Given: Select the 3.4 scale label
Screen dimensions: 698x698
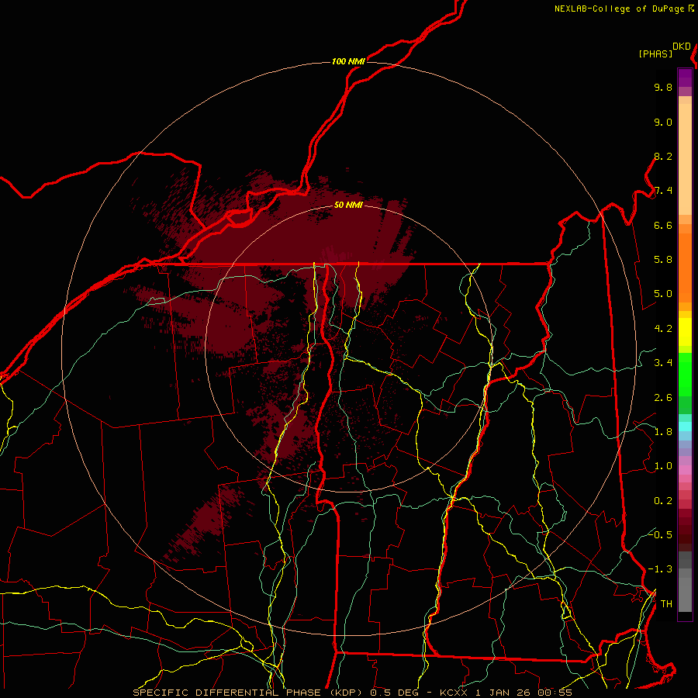Looking at the screenshot, I should (663, 363).
